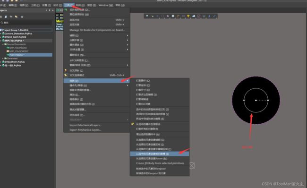Open the Align objects tool in the Active Bar
307x188 pixels.
(x=168, y=16)
